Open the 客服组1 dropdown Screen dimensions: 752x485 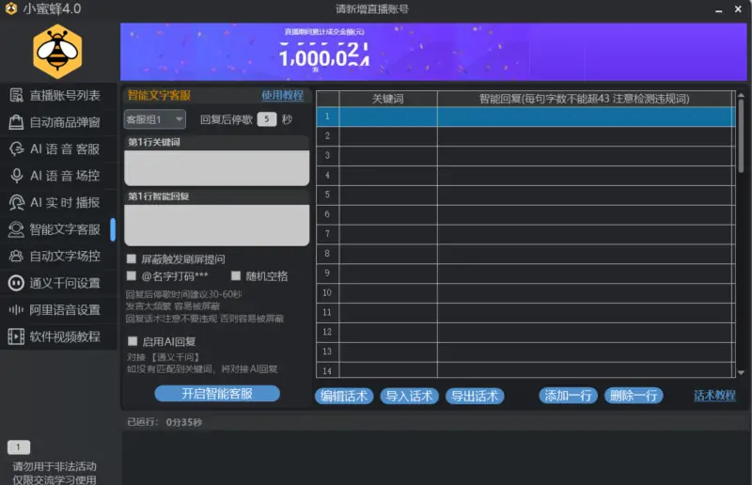(155, 119)
